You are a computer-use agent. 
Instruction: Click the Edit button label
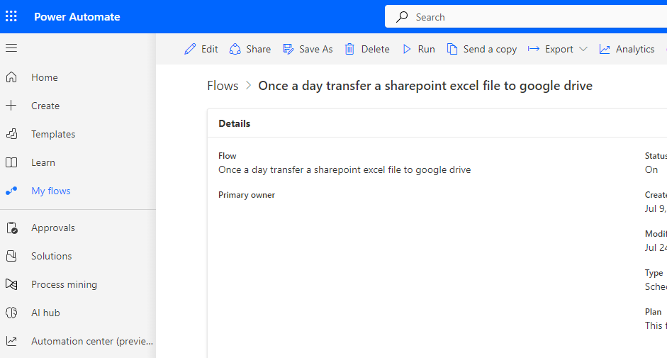pos(210,49)
